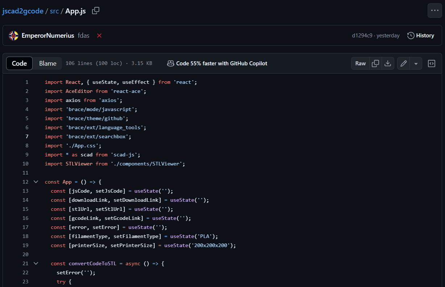Download the raw file icon
This screenshot has height=287, width=445.
coord(388,63)
